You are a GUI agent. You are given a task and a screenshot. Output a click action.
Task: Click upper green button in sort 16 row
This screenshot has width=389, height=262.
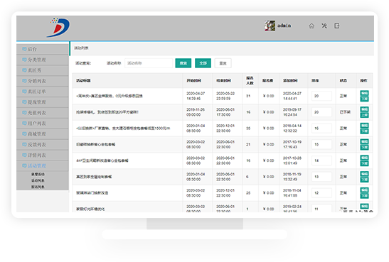364,125
